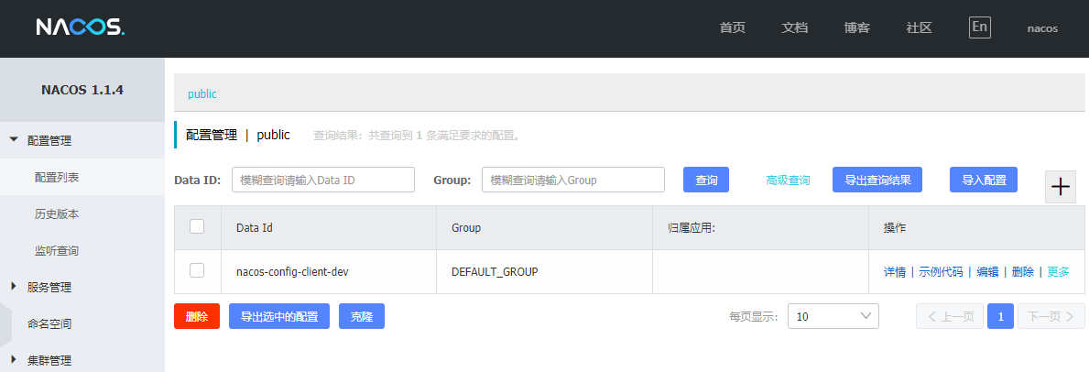
Task: Focus the Data ID search field
Action: coord(323,180)
